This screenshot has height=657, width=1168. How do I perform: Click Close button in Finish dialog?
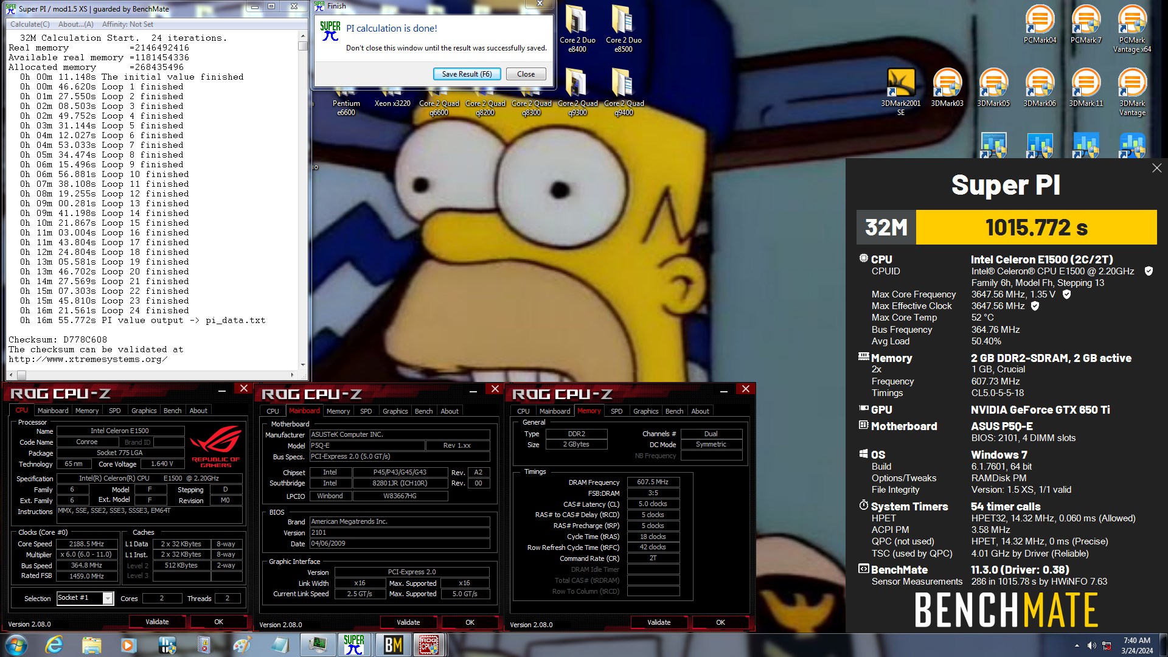526,74
